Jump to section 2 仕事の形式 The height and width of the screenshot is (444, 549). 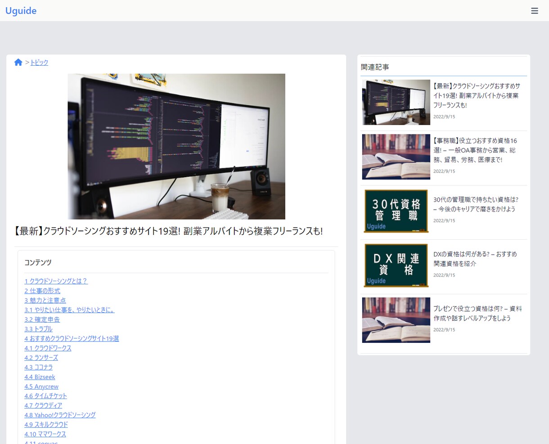[x=42, y=291]
